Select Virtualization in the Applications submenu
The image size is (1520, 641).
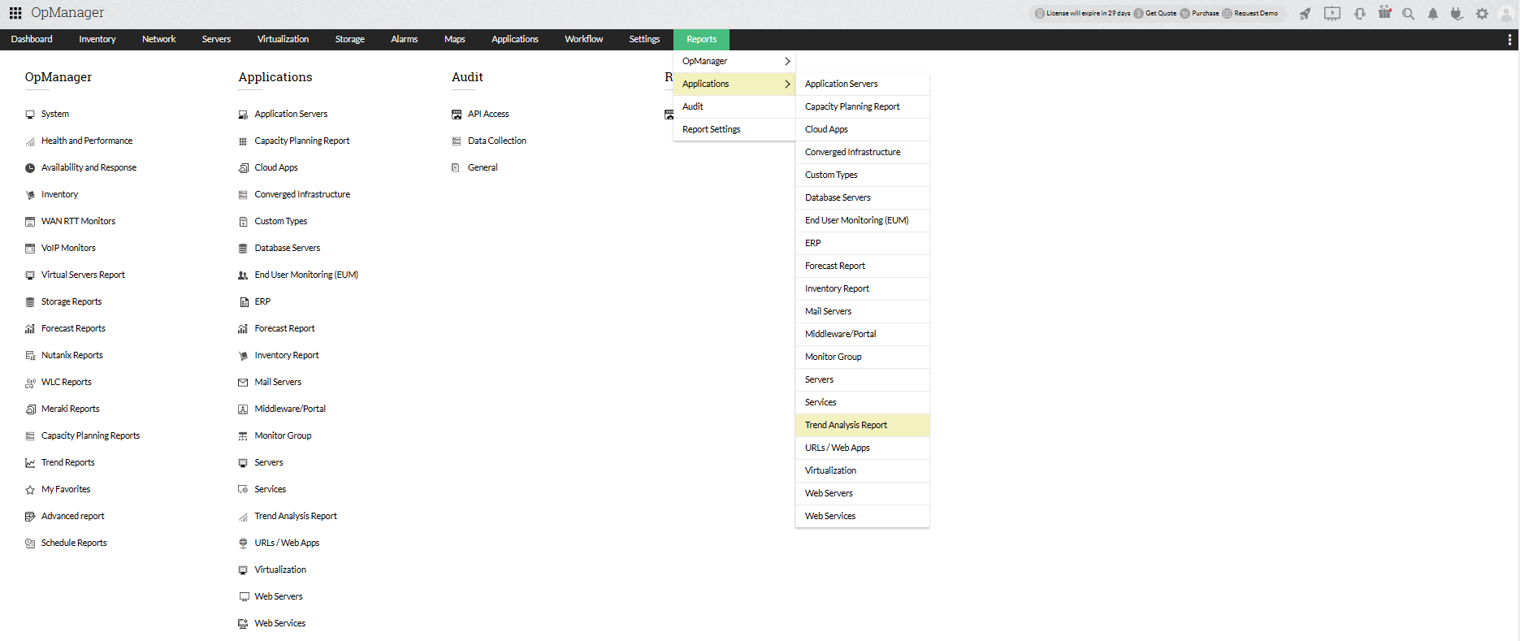(863, 470)
